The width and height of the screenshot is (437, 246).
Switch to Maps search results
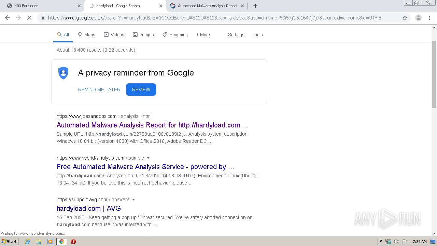tap(86, 35)
